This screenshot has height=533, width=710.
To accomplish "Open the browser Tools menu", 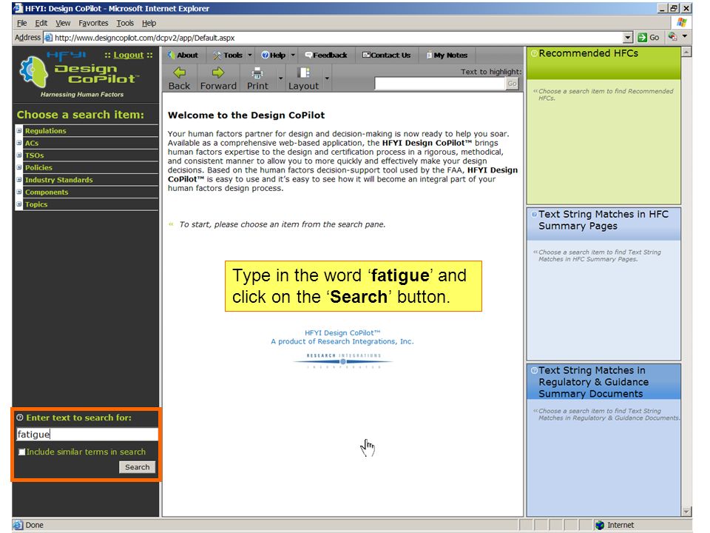I will [125, 23].
